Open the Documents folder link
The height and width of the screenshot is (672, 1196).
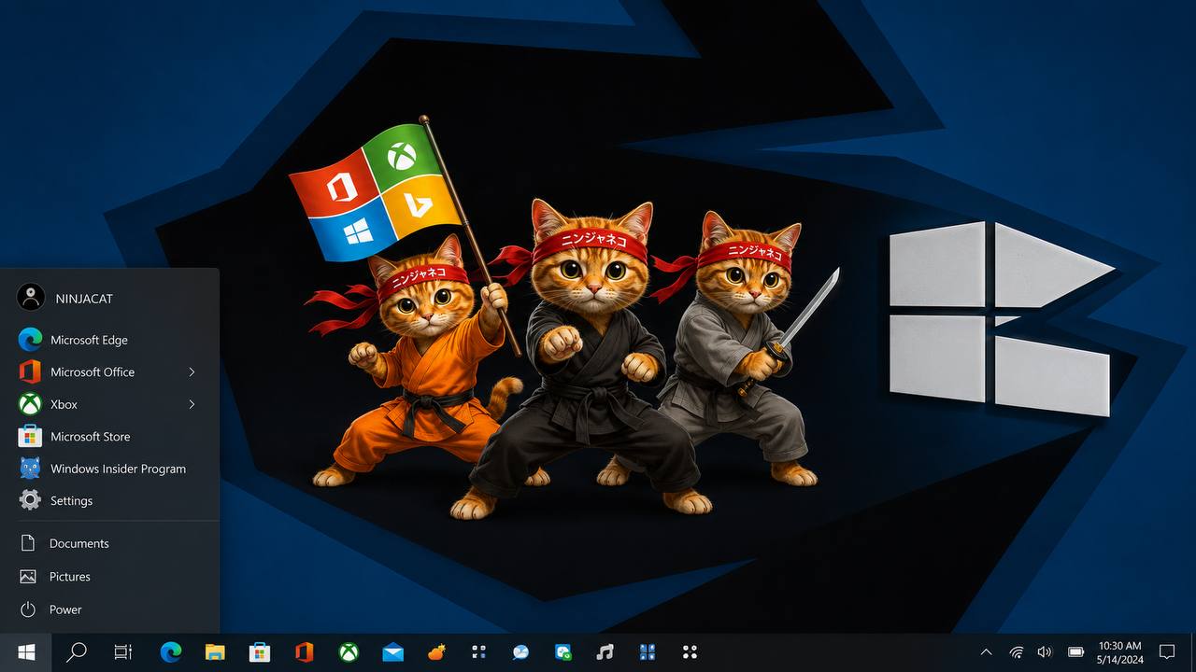pyautogui.click(x=109, y=543)
